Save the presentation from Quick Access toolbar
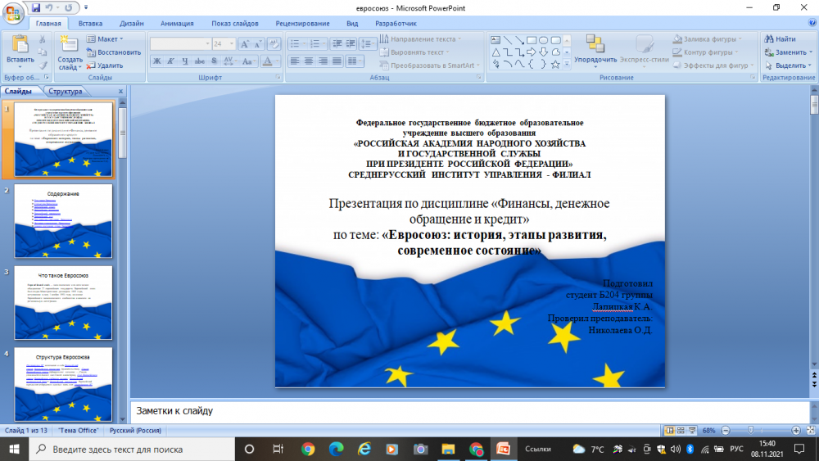The height and width of the screenshot is (461, 819). 38,7
